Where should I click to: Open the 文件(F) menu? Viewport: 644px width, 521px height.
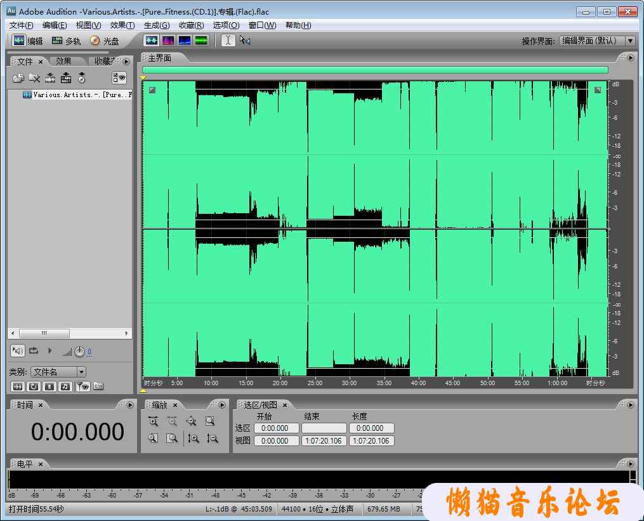[22, 25]
